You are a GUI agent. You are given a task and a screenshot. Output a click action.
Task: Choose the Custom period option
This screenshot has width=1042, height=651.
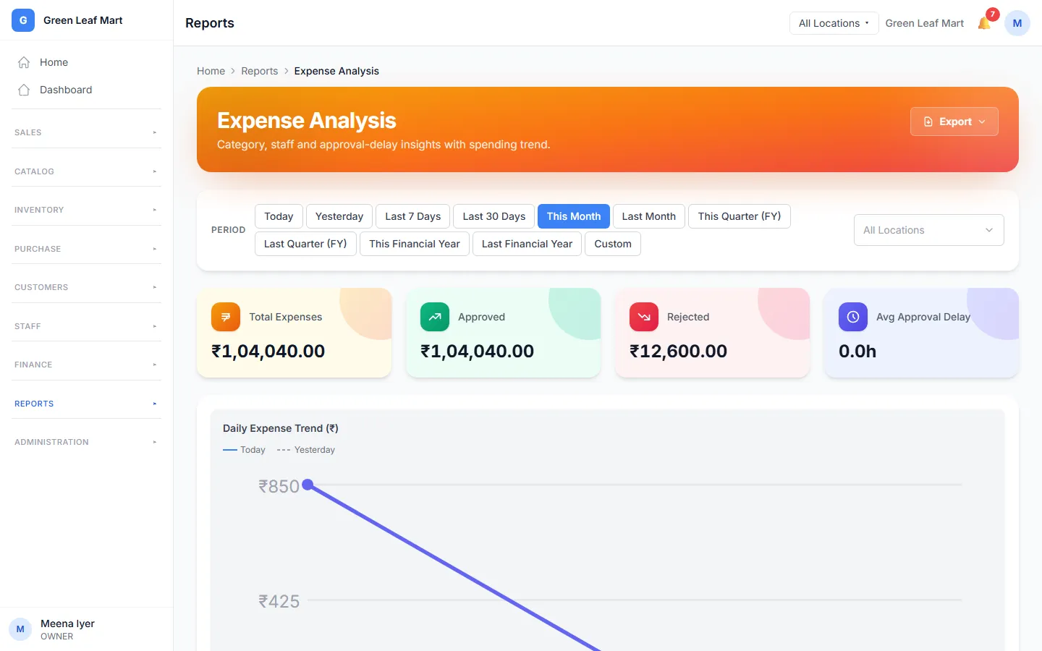click(x=613, y=244)
